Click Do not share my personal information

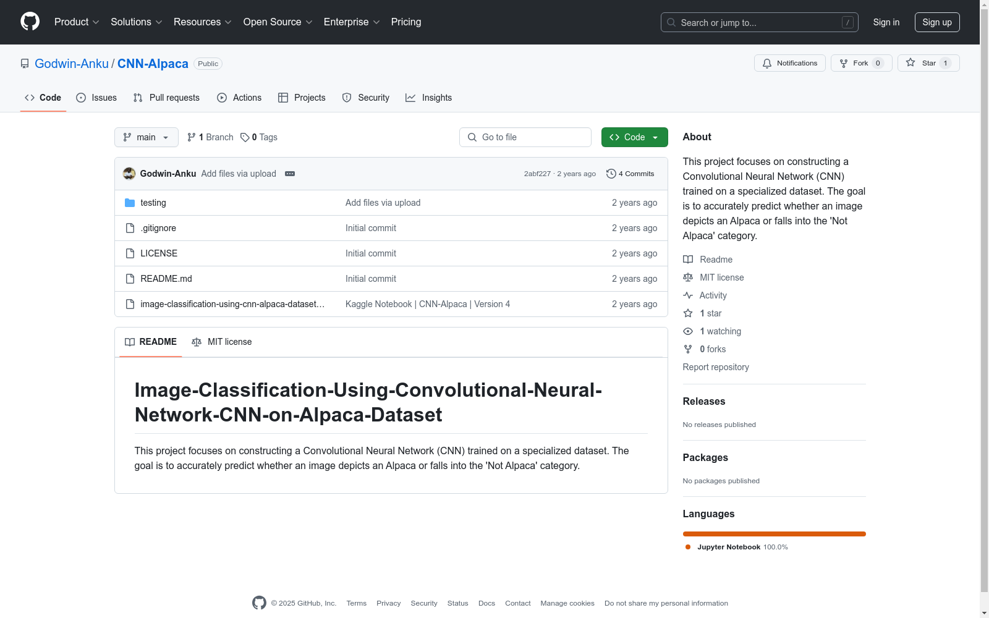(666, 603)
